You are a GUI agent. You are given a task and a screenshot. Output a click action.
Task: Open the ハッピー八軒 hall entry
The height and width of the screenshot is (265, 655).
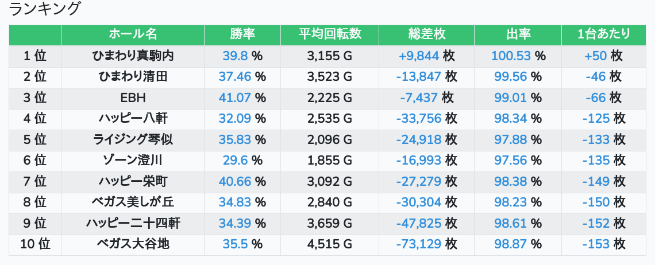[133, 119]
